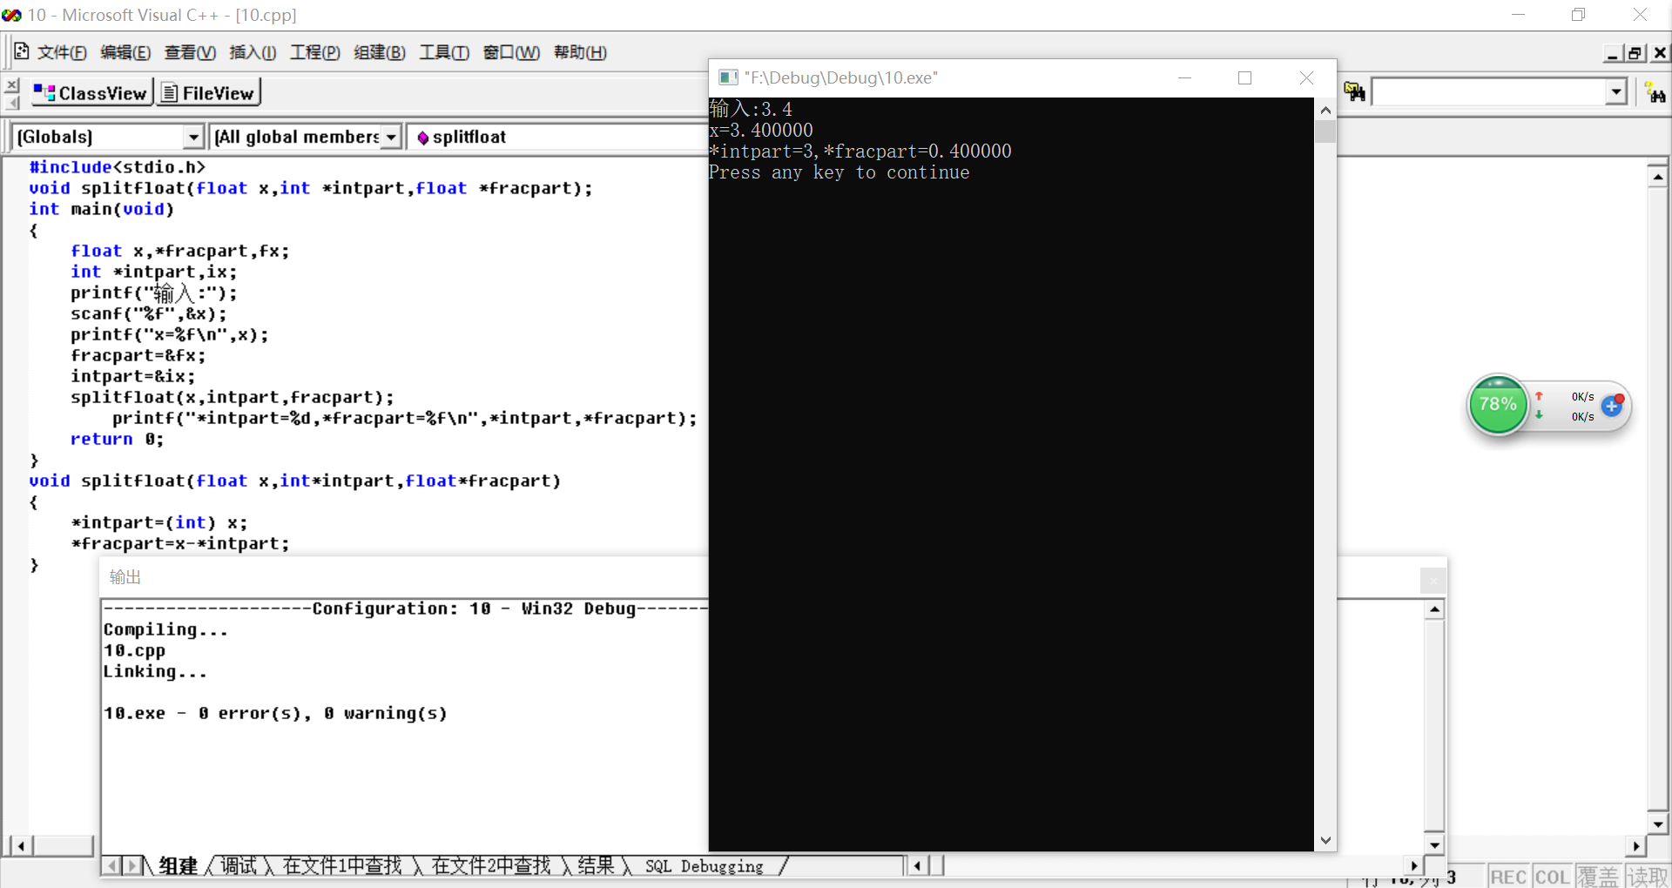The width and height of the screenshot is (1672, 888).
Task: Restore the 10.cpp document window
Action: (x=1635, y=53)
